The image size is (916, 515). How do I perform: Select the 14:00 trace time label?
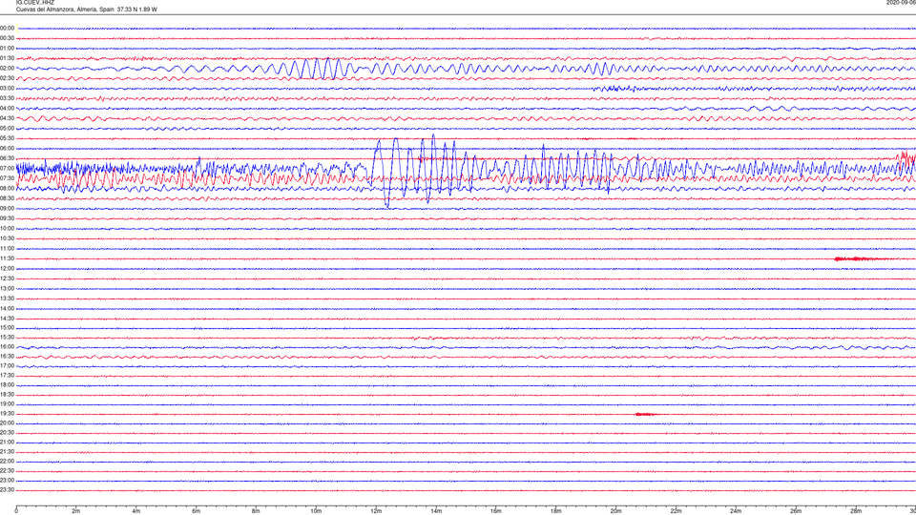8,308
